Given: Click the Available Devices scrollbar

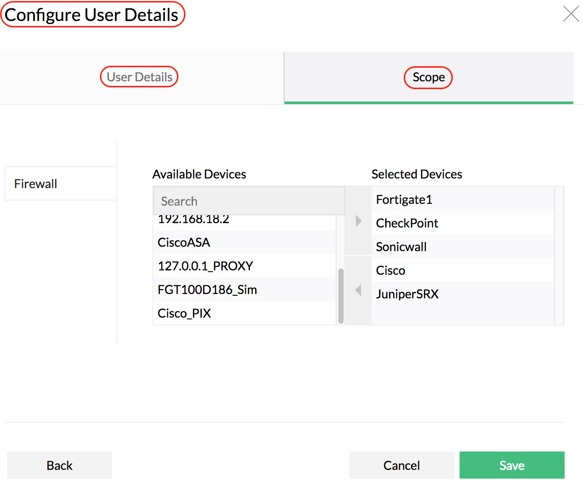Looking at the screenshot, I should 341,295.
